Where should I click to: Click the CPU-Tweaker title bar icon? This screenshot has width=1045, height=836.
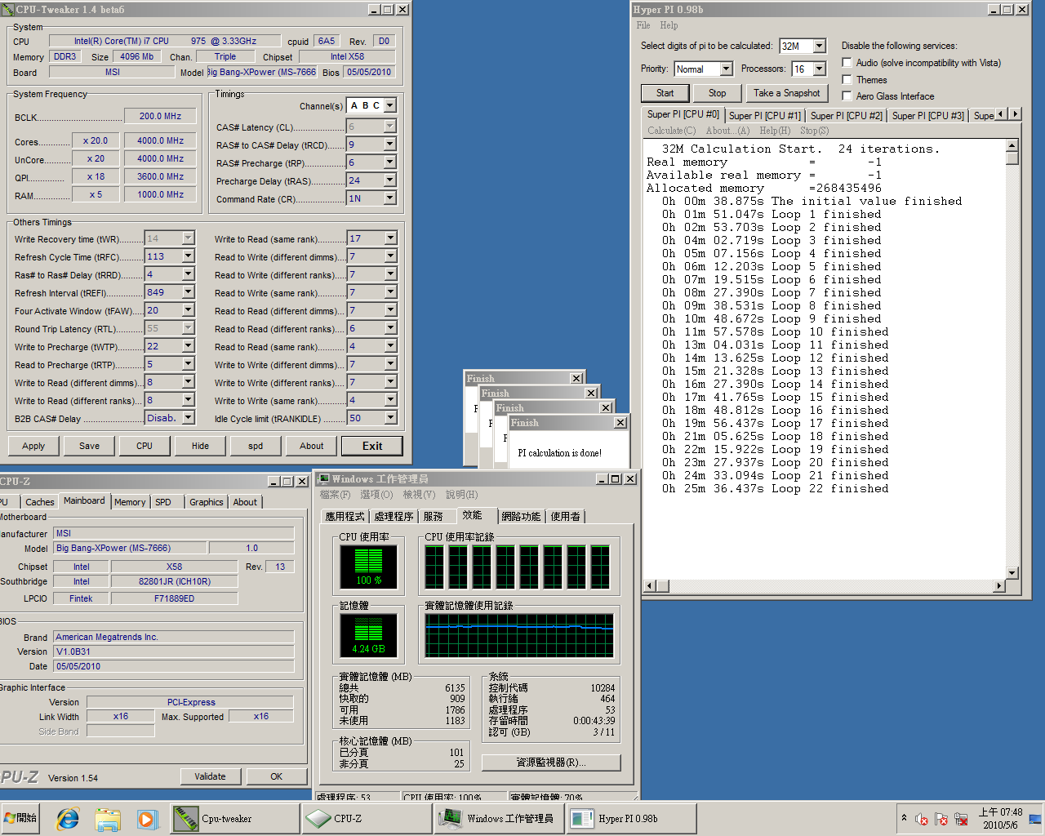tap(8, 10)
